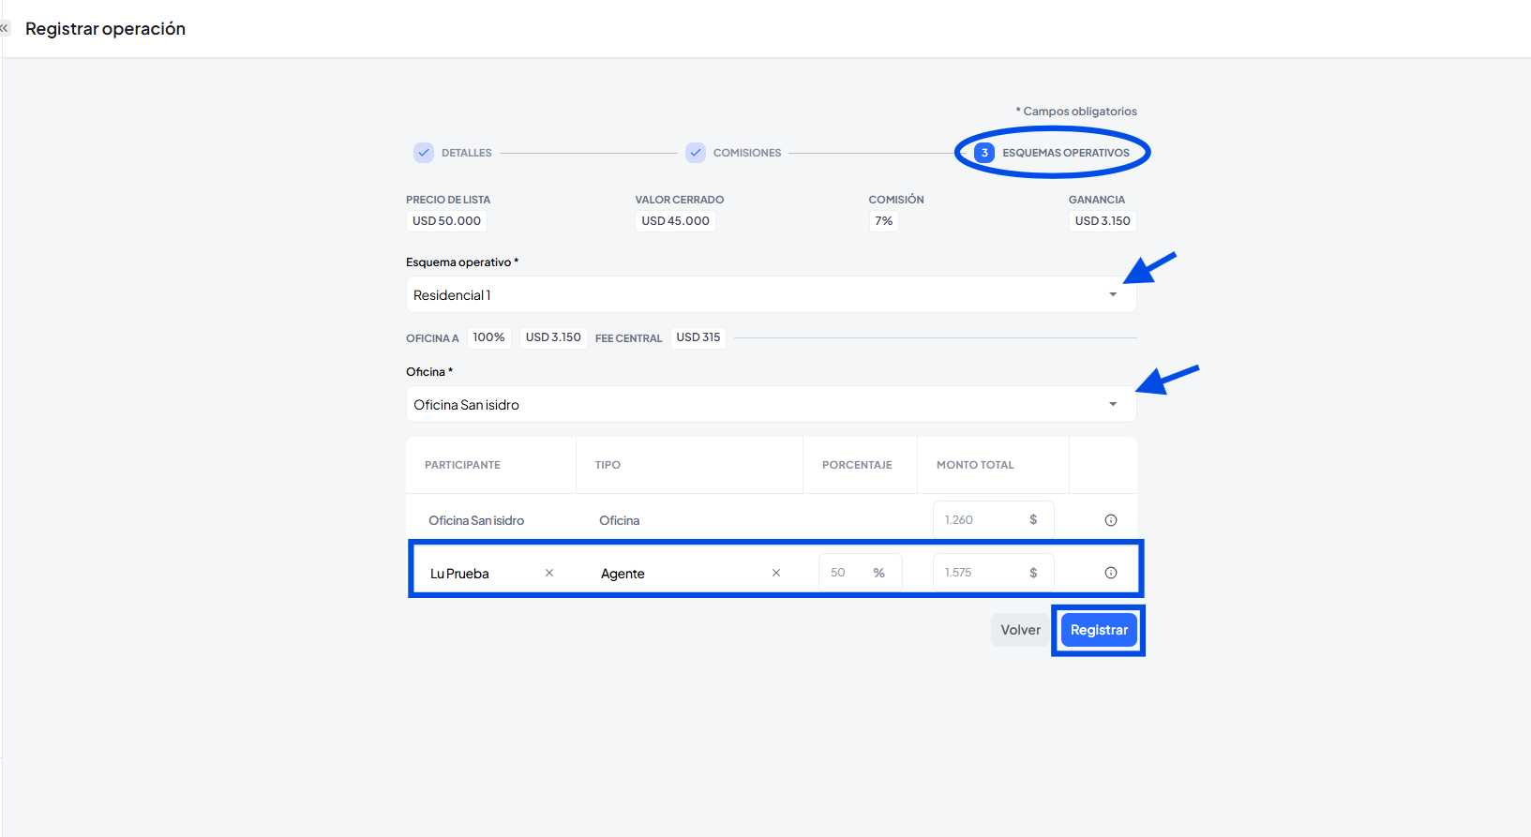Click the Volver button
The width and height of the screenshot is (1531, 837).
[x=1020, y=630]
